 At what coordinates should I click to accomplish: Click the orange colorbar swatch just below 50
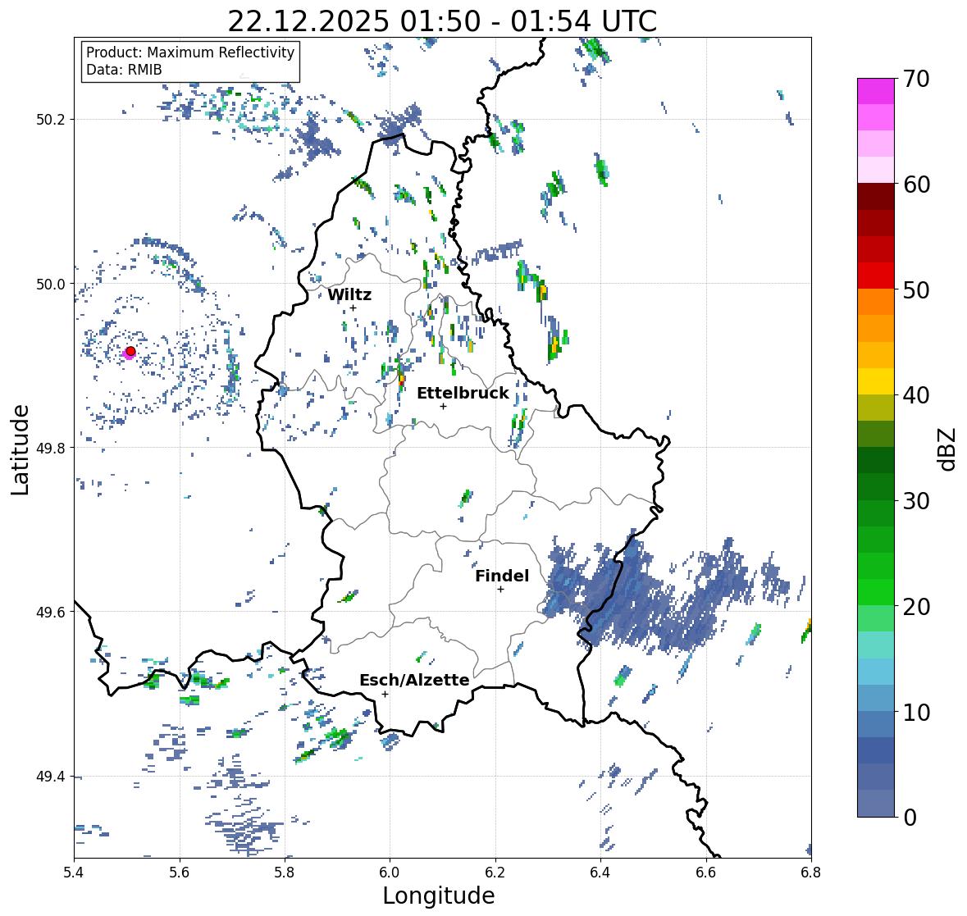[x=876, y=302]
